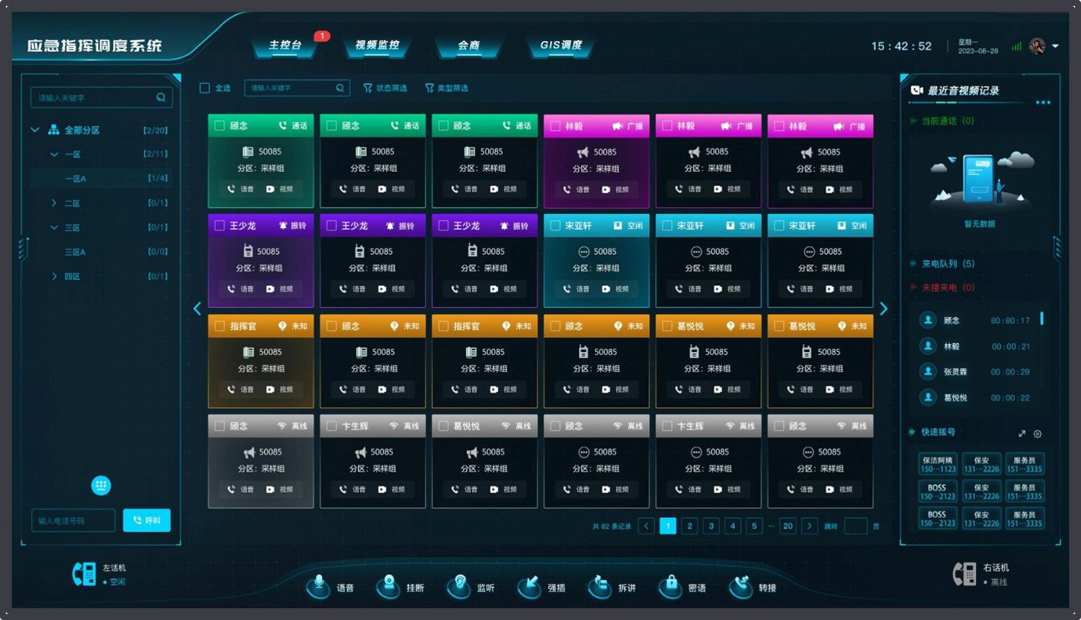Expand the 二区 tree node
Screen dimensions: 1081x620
(x=54, y=203)
